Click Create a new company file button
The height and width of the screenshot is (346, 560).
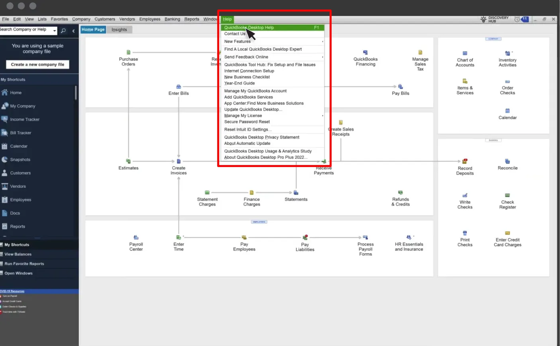tap(37, 64)
